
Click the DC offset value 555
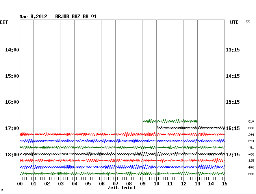pyautogui.click(x=251, y=174)
